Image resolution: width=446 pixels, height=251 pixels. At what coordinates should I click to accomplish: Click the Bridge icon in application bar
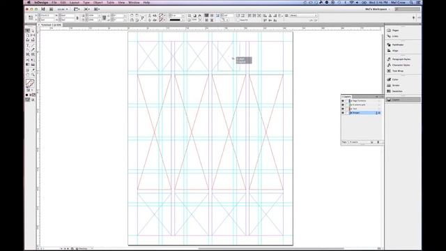click(51, 9)
